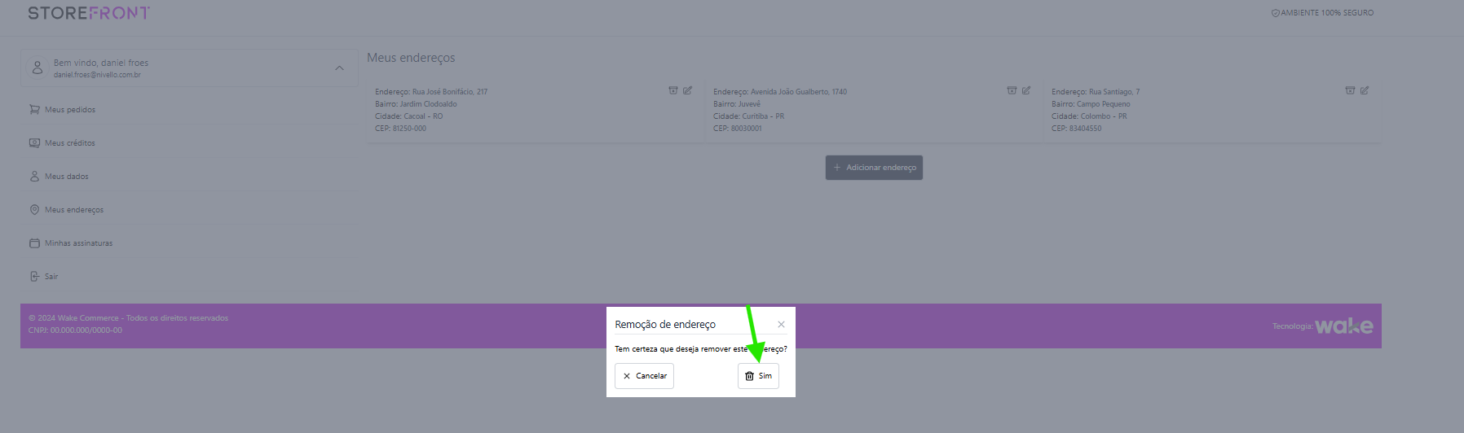Click the STOREFRONT logo
1464x433 pixels.
click(89, 13)
